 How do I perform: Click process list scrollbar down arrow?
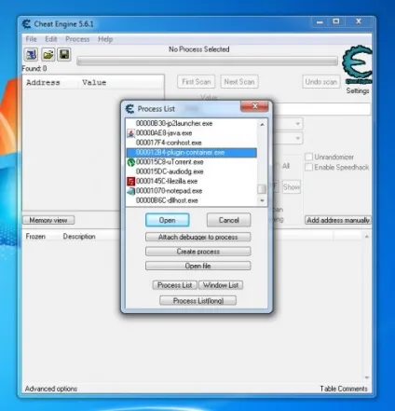262,200
